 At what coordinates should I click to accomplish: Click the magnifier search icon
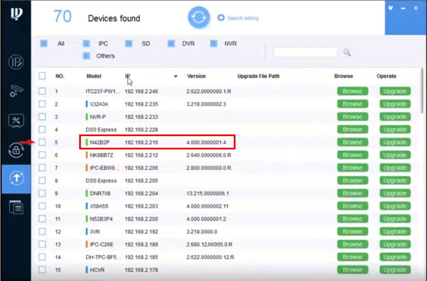tap(347, 52)
